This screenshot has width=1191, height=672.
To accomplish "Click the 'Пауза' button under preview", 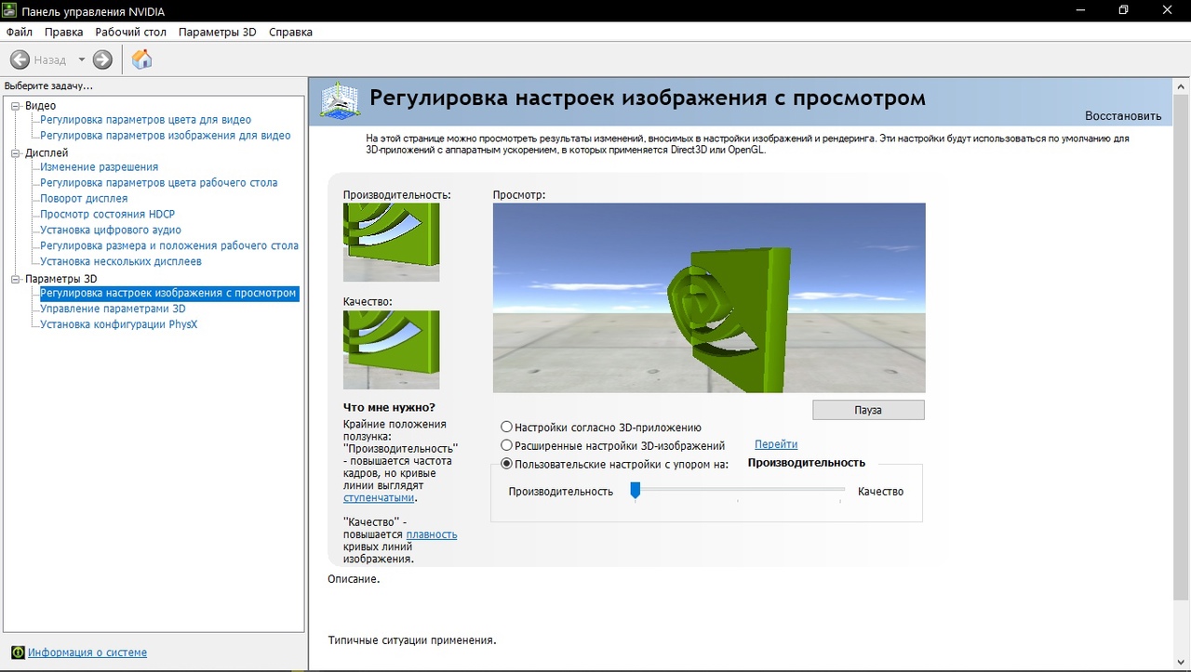I will tap(868, 410).
